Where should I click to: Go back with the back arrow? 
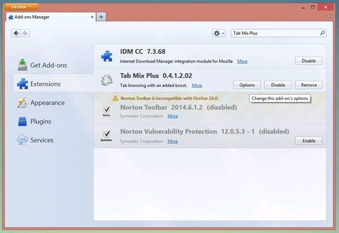coord(16,33)
